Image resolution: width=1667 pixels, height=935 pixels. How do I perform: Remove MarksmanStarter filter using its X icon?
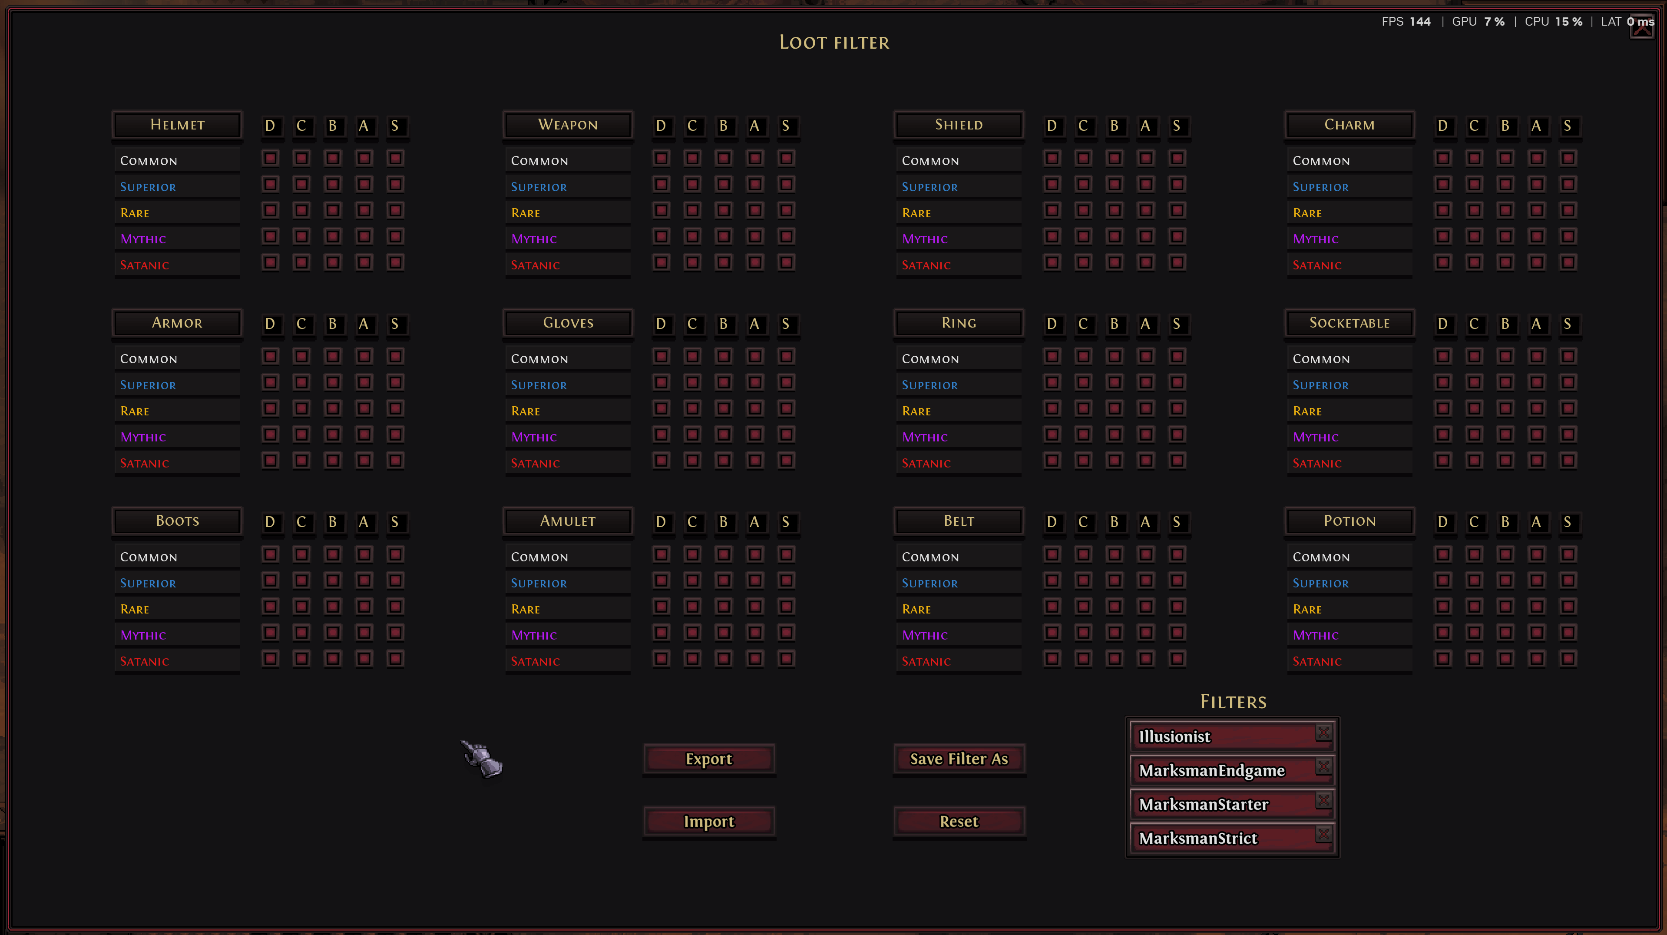(x=1323, y=800)
